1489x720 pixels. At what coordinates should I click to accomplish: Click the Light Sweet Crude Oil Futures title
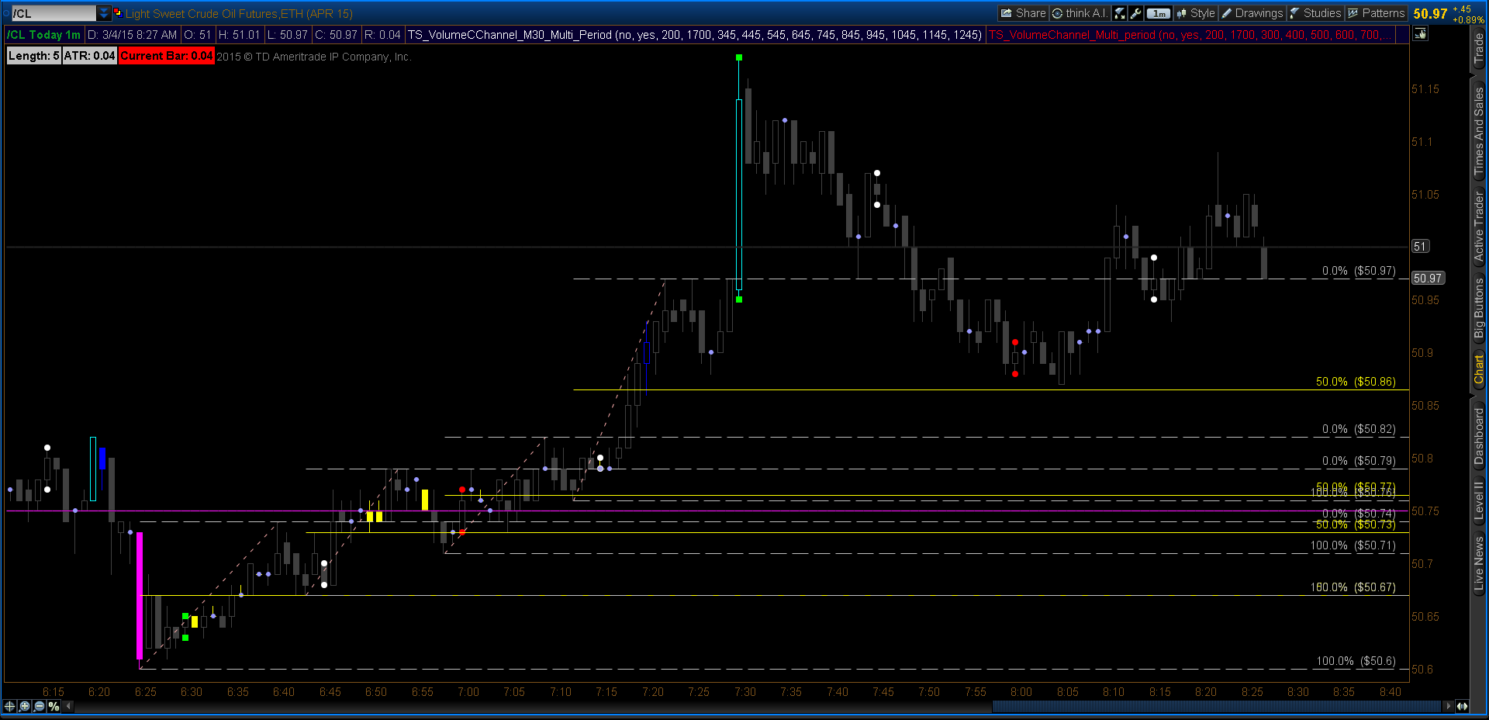tap(239, 13)
